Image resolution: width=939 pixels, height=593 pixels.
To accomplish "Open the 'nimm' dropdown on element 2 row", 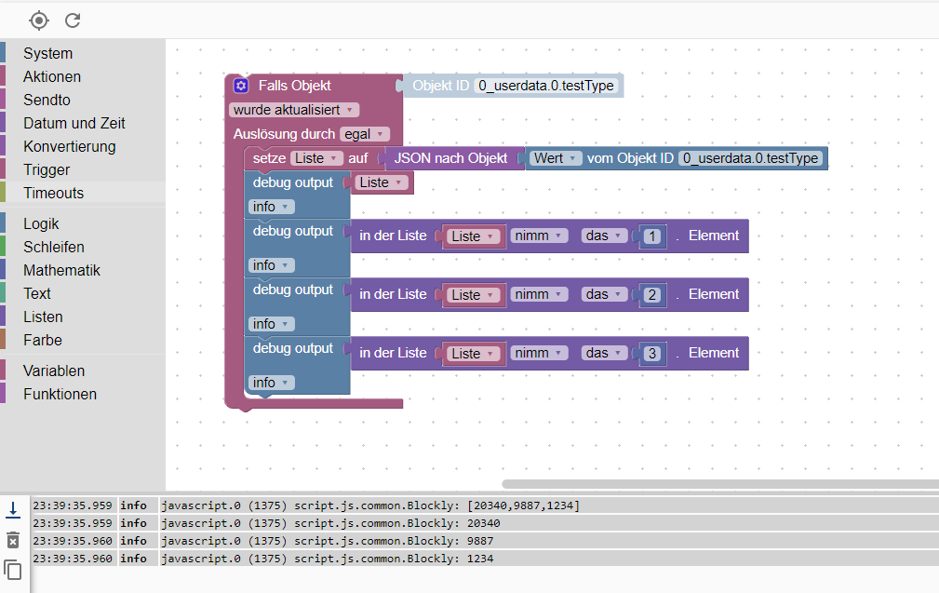I will tap(539, 294).
